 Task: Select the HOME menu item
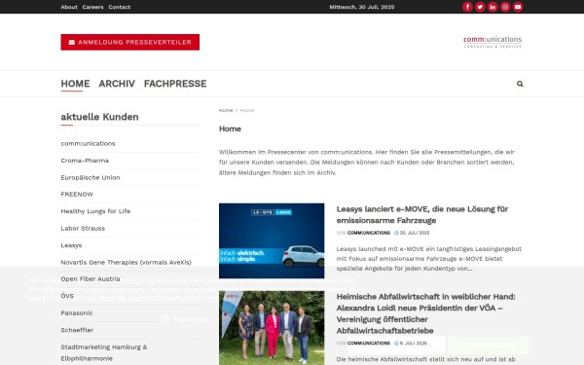(75, 84)
